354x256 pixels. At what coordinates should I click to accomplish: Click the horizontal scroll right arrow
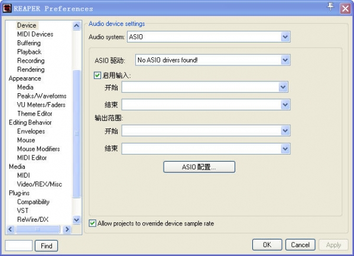(x=67, y=229)
